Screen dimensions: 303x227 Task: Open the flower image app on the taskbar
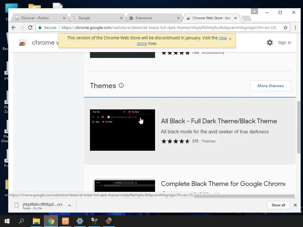tap(94, 221)
